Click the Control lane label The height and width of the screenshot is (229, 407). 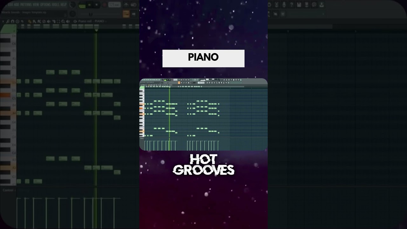(8, 190)
